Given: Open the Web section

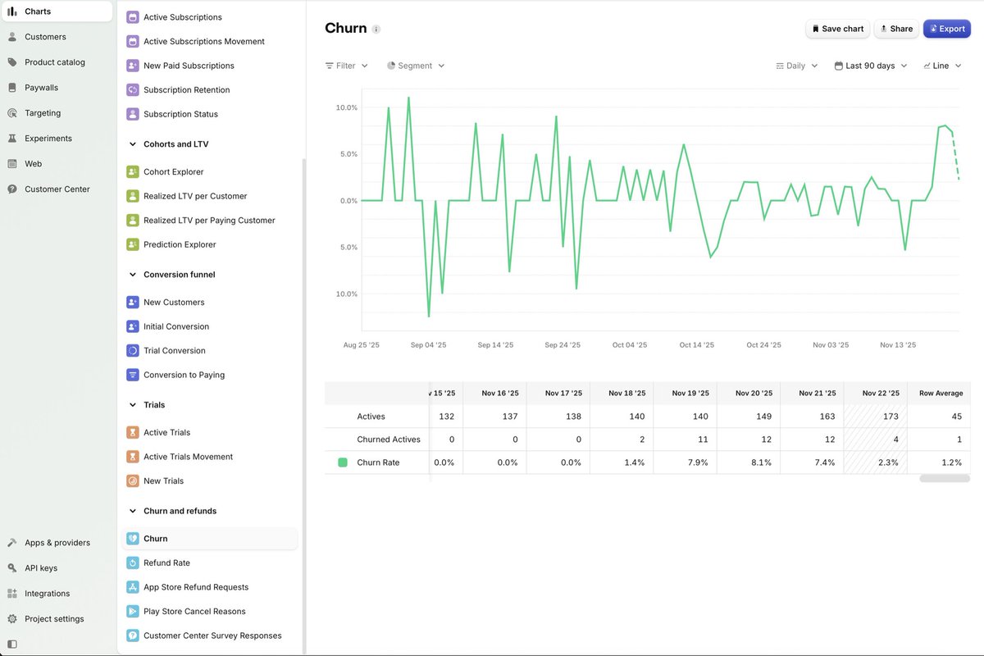Looking at the screenshot, I should coord(57,164).
